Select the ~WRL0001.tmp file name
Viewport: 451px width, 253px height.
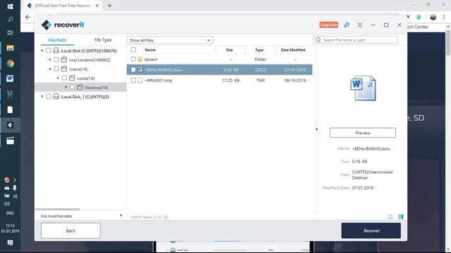tap(158, 80)
